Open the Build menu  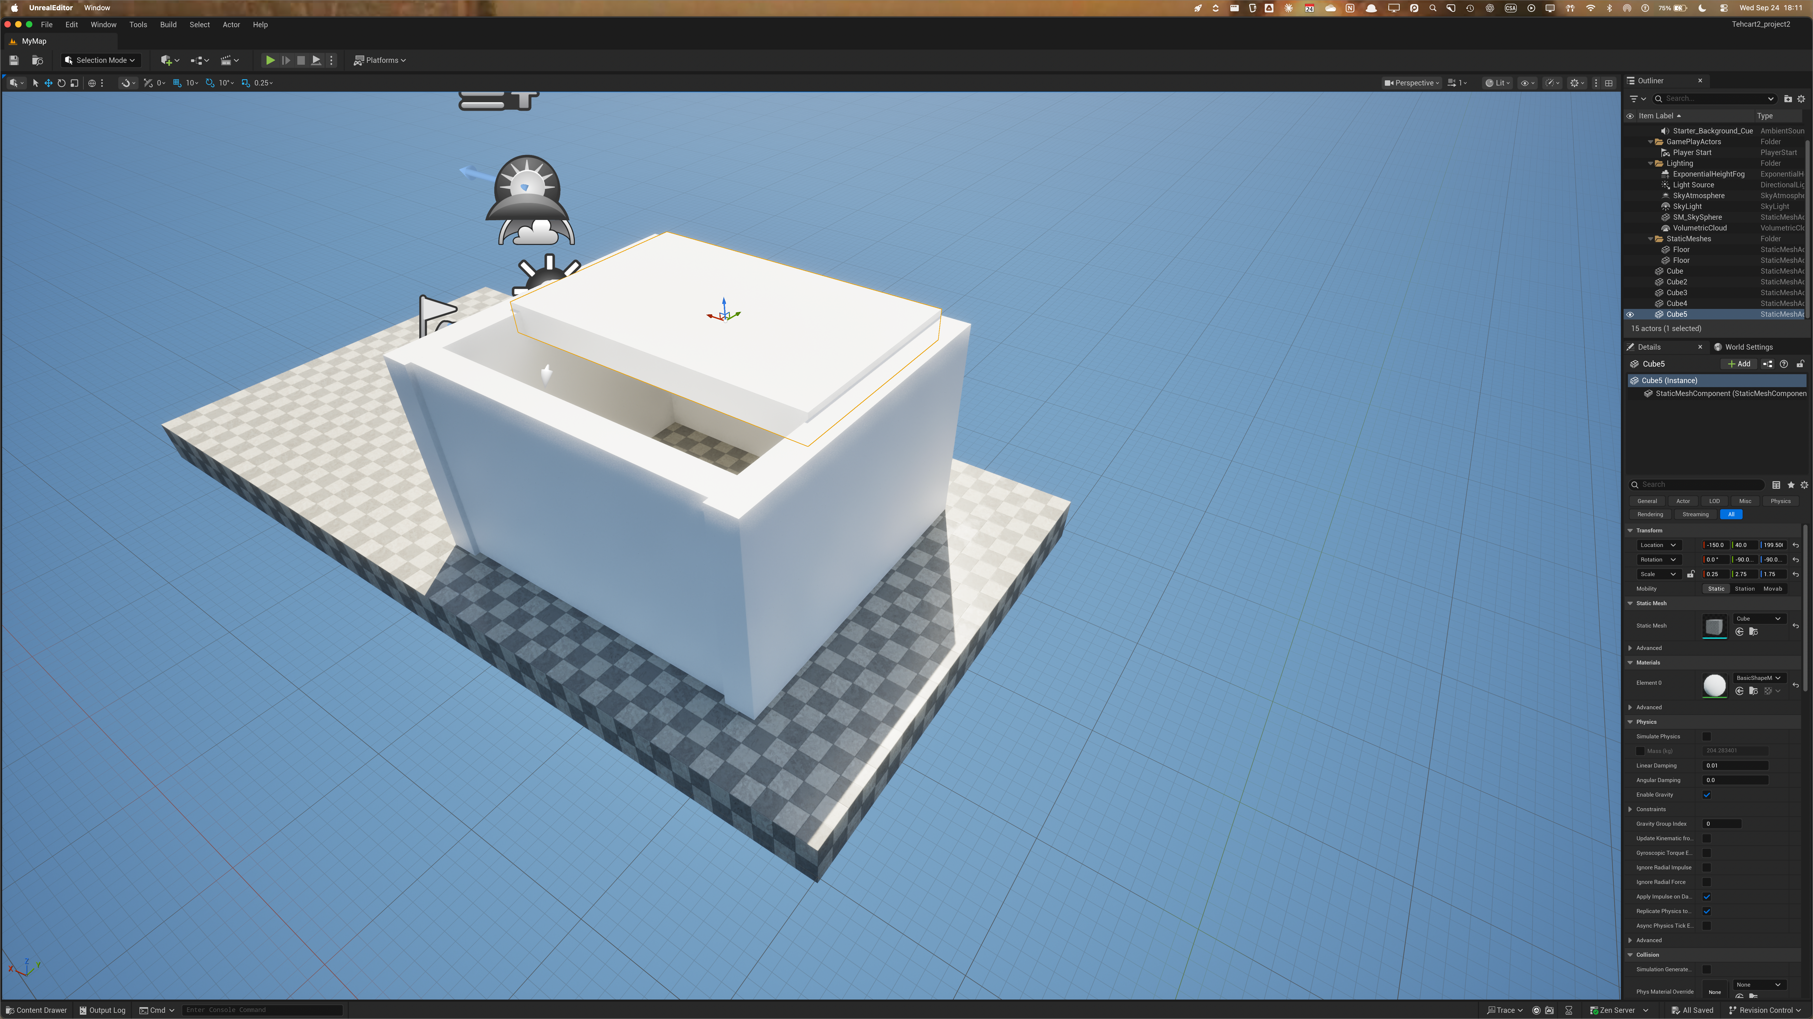click(x=168, y=25)
